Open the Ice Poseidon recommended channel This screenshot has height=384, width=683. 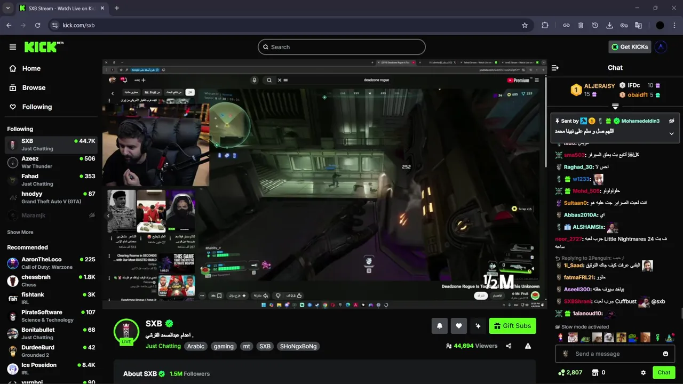(51, 369)
